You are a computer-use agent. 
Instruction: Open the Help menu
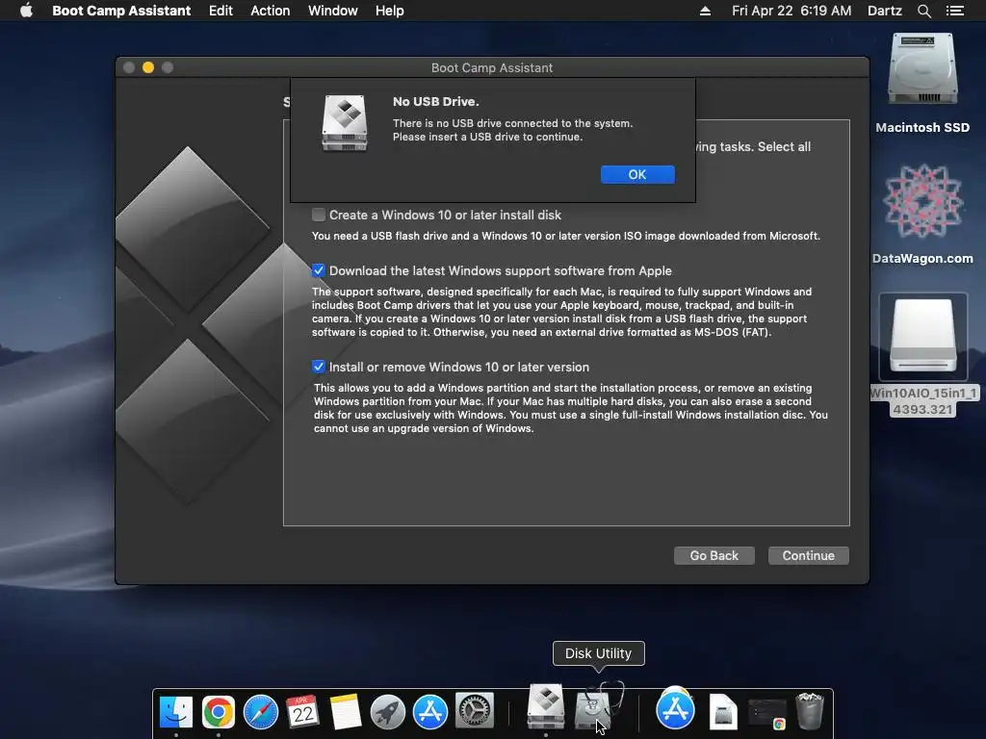pyautogui.click(x=389, y=11)
